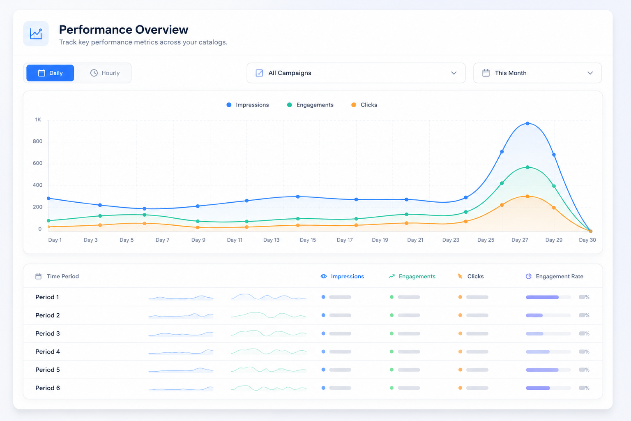
Task: Select the Period 6 row label
Action: click(x=48, y=388)
